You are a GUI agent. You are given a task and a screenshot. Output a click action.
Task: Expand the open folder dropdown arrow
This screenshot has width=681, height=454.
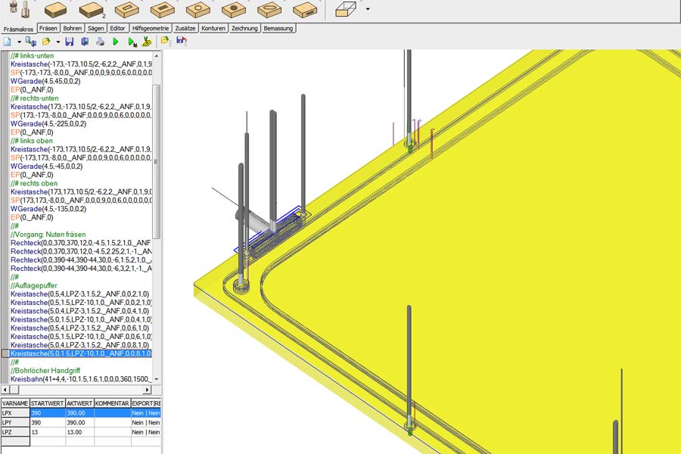58,42
